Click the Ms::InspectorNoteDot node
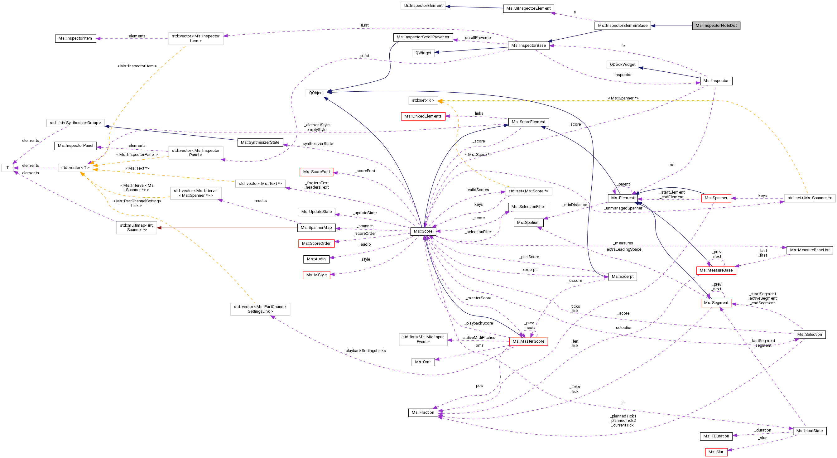The image size is (837, 458). [x=716, y=26]
